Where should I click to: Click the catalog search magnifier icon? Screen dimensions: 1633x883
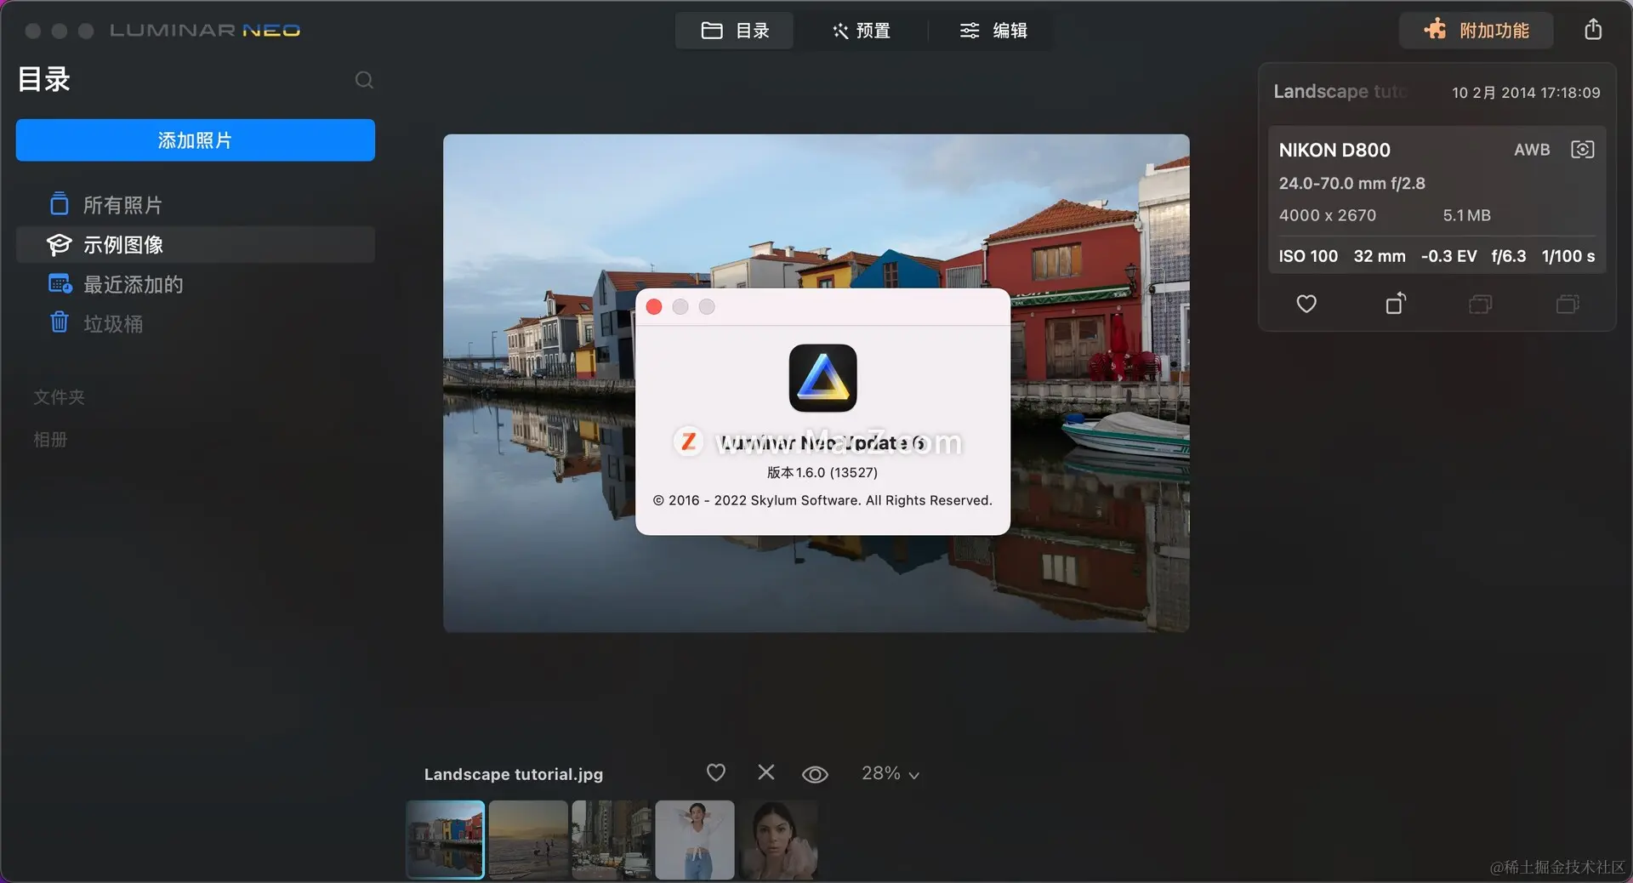pyautogui.click(x=364, y=80)
